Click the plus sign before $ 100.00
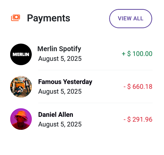This screenshot has width=164, height=155. pyautogui.click(x=124, y=54)
